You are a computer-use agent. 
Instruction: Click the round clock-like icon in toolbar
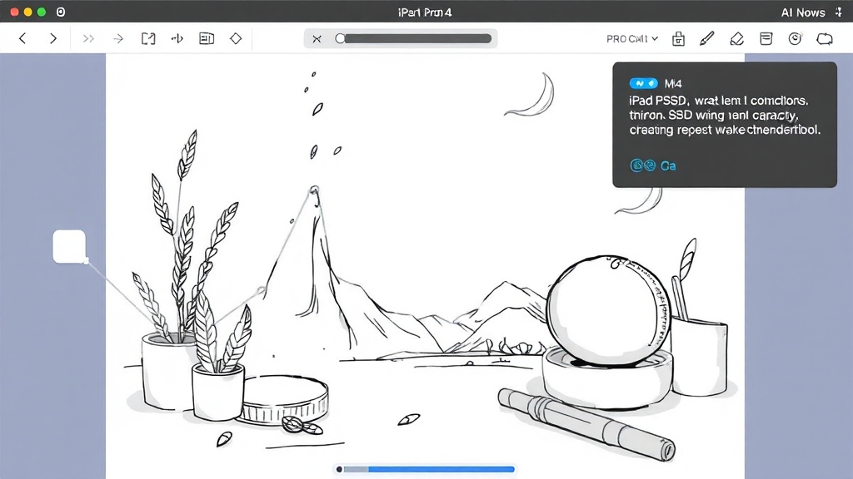[795, 38]
